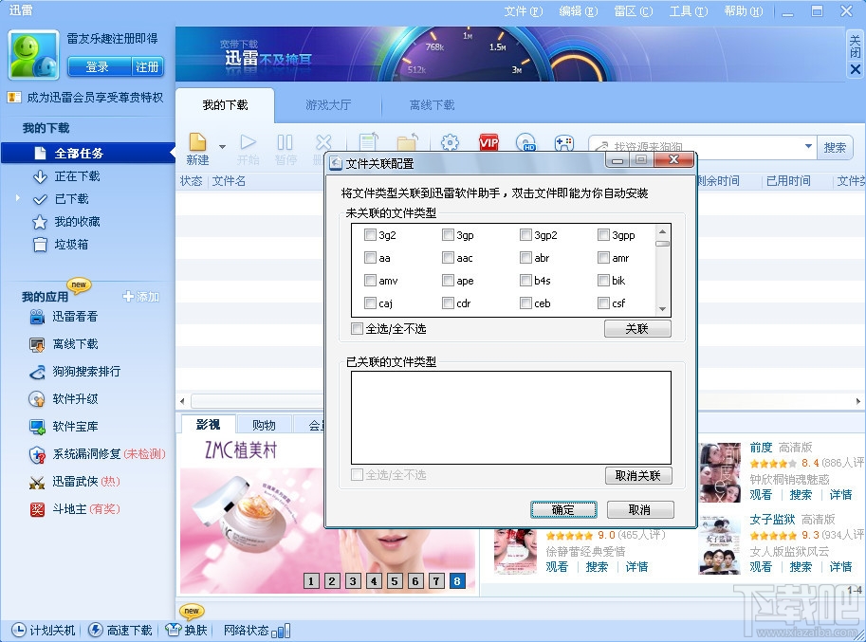Click the 暂停 (Pause) toolbar icon

pyautogui.click(x=285, y=142)
